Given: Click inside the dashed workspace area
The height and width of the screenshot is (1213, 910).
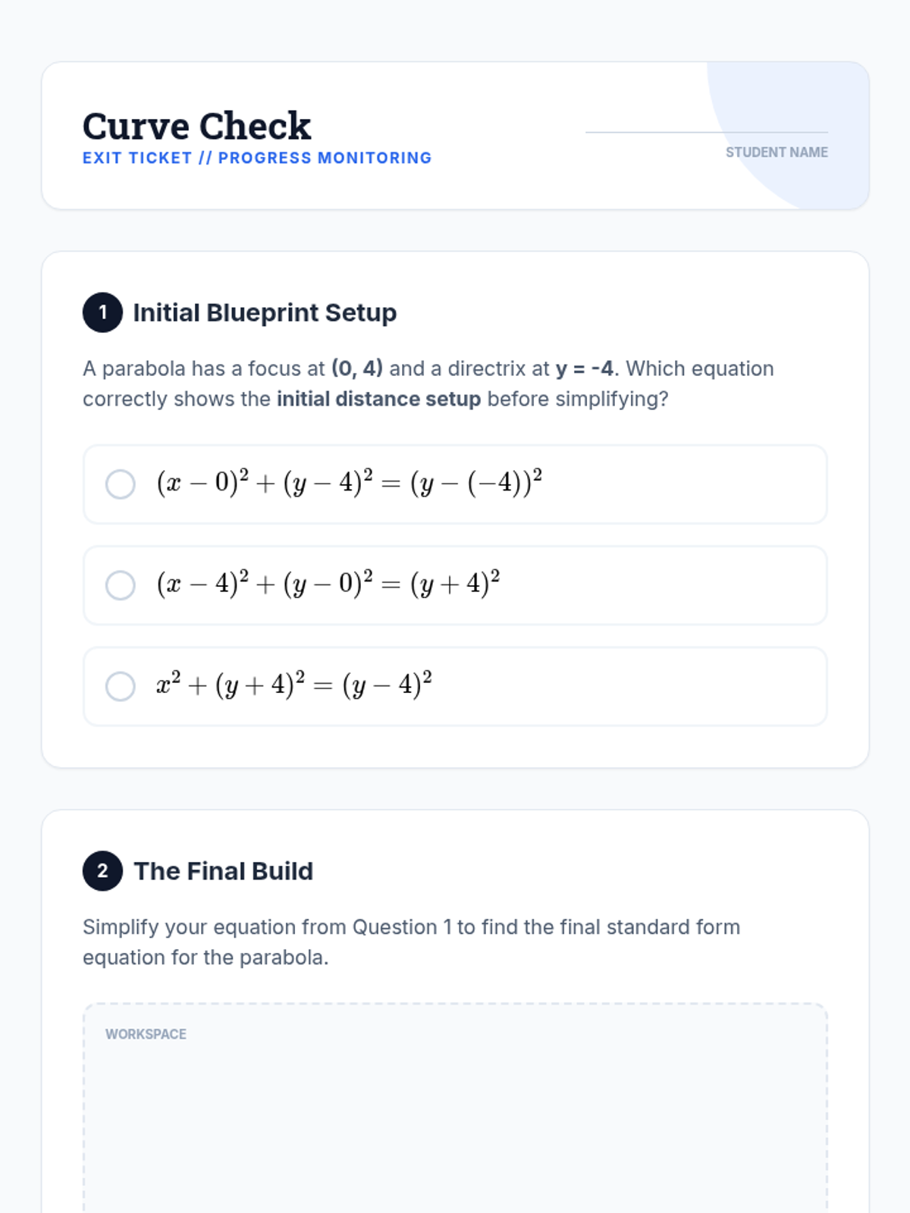Looking at the screenshot, I should coord(455,1122).
